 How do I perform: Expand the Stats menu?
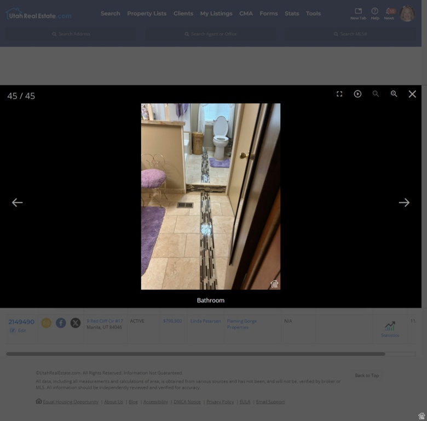coord(292,13)
